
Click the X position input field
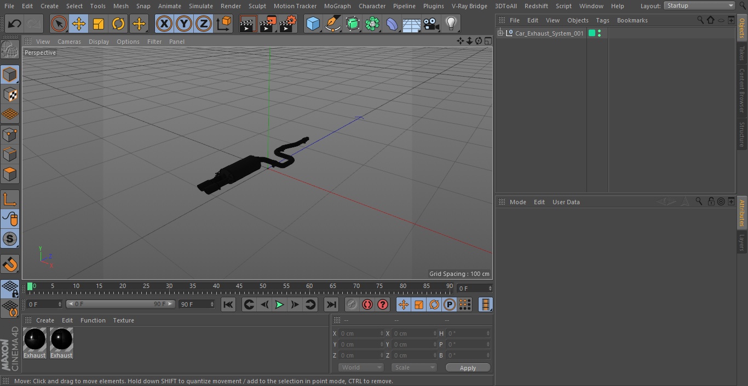[x=360, y=333]
